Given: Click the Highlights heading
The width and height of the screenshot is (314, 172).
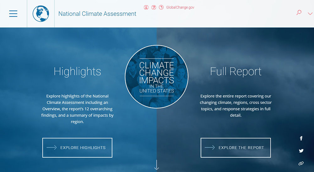Looking at the screenshot, I should pos(77,71).
